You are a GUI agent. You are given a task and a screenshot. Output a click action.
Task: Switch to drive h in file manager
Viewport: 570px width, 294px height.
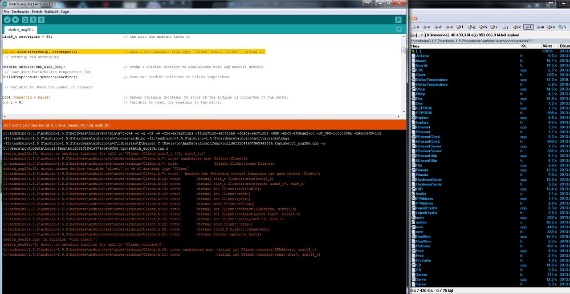[483, 27]
